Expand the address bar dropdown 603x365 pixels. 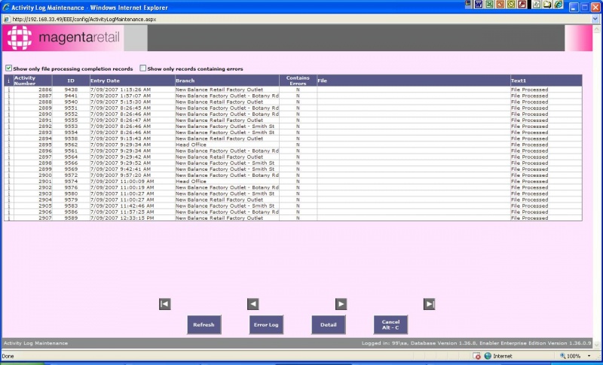pyautogui.click(x=595, y=19)
